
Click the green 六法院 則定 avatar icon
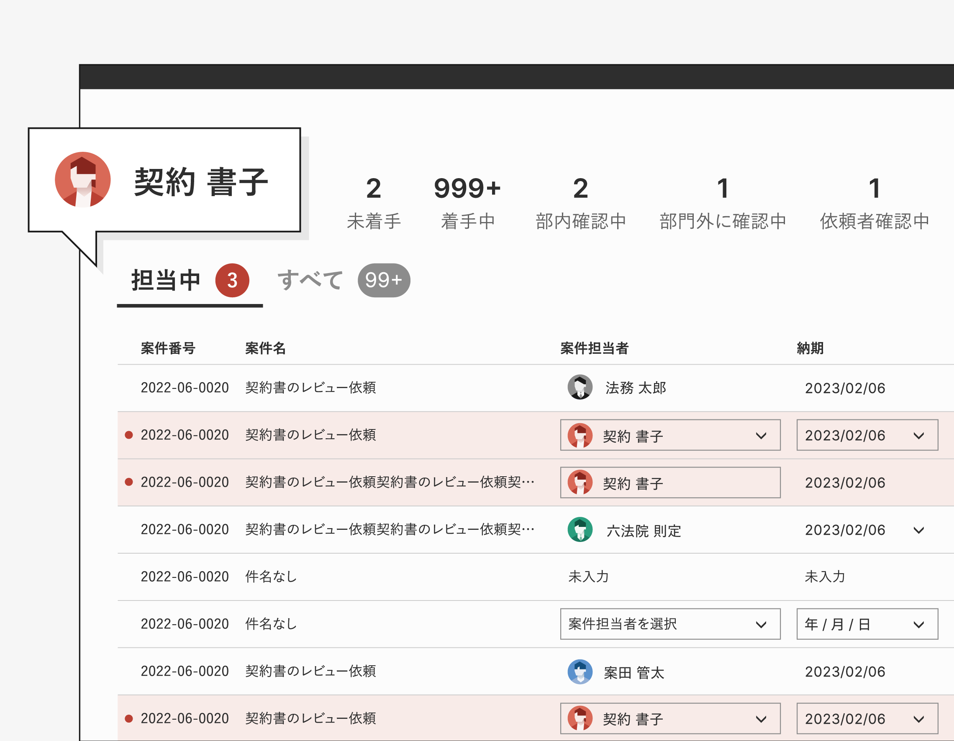click(x=580, y=530)
